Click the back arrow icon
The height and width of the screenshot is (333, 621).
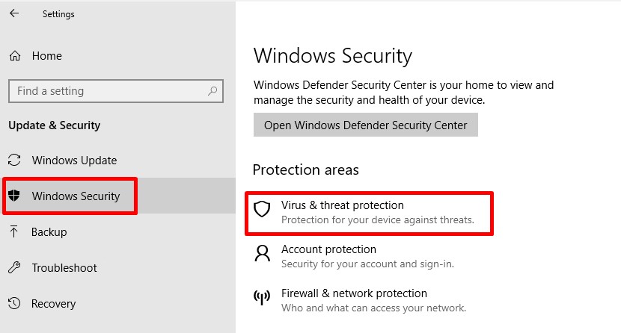click(x=14, y=13)
